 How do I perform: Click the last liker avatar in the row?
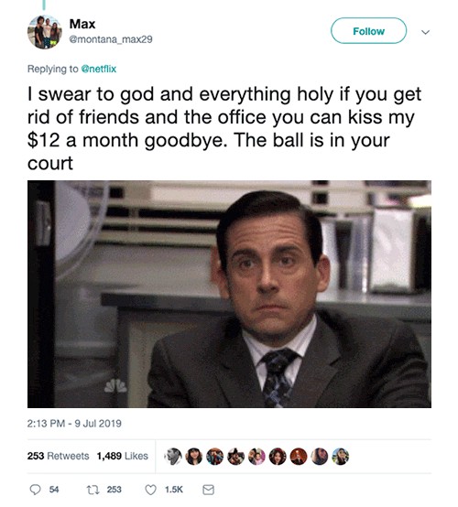(341, 457)
